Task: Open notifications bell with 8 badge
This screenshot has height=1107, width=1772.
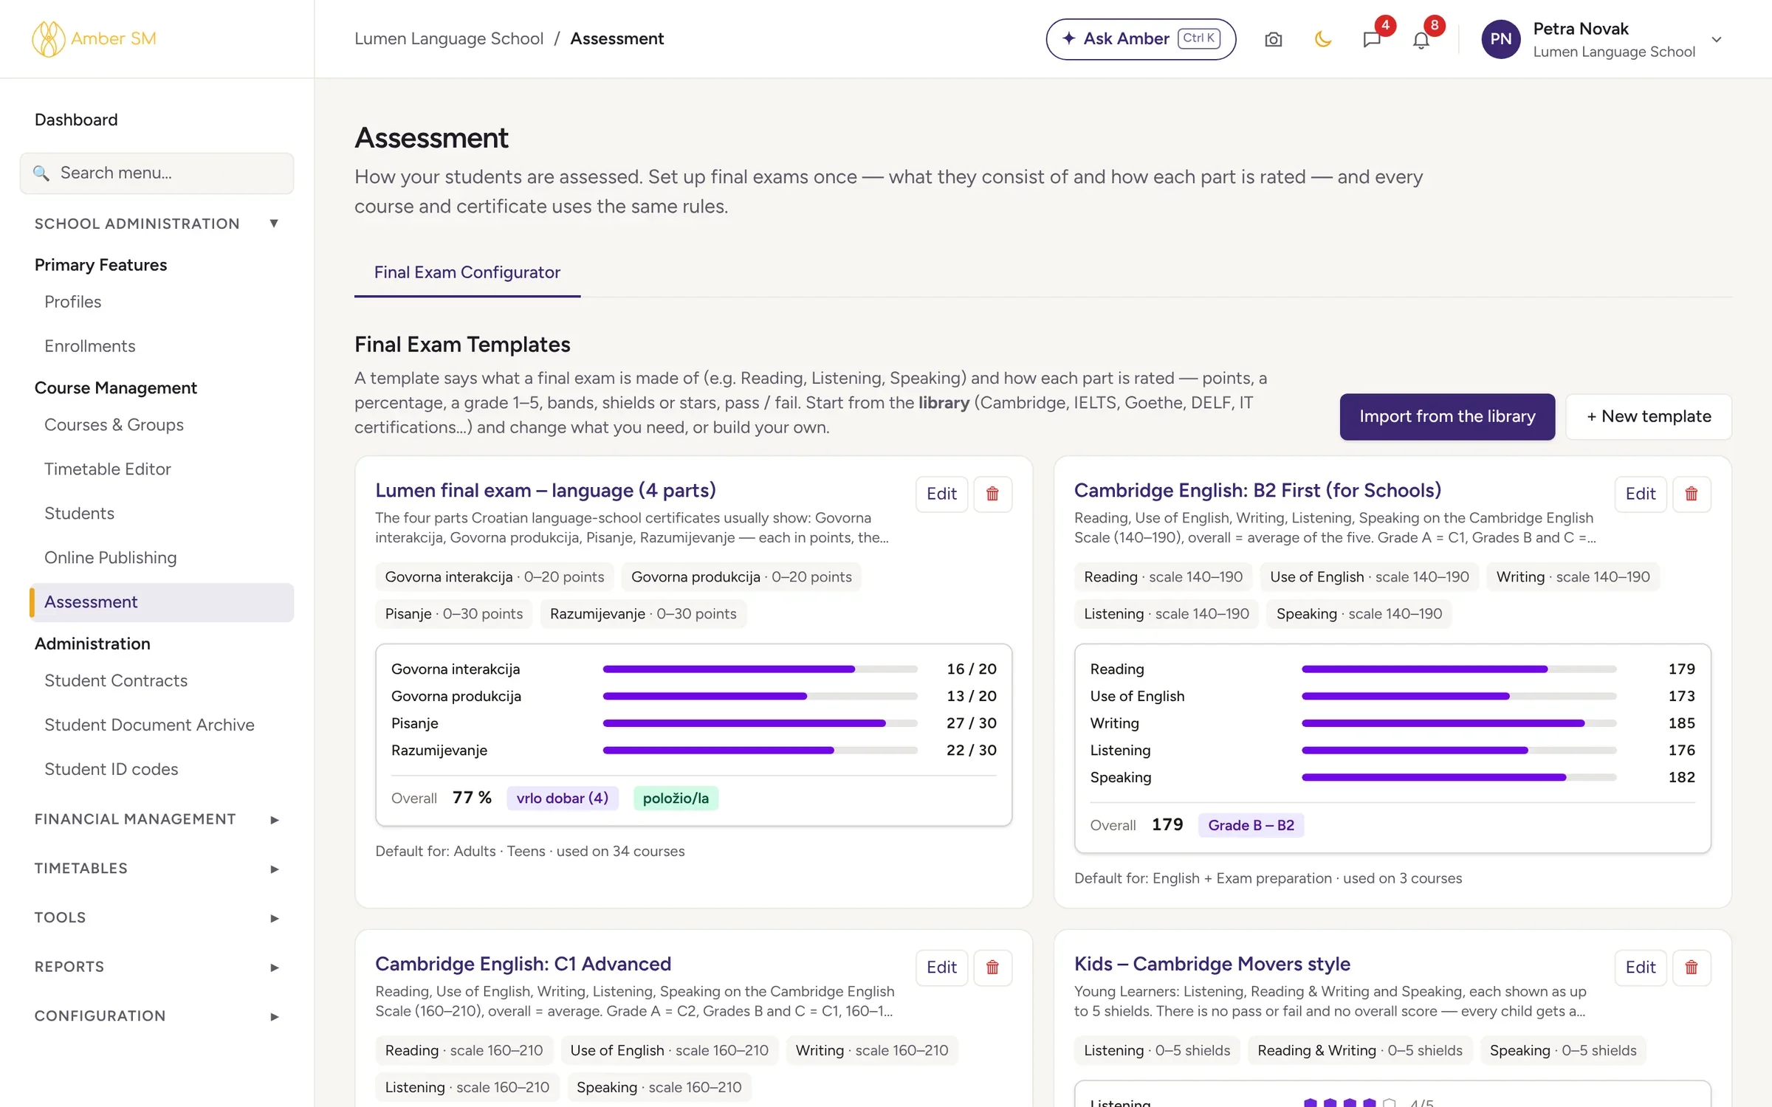Action: pyautogui.click(x=1421, y=39)
